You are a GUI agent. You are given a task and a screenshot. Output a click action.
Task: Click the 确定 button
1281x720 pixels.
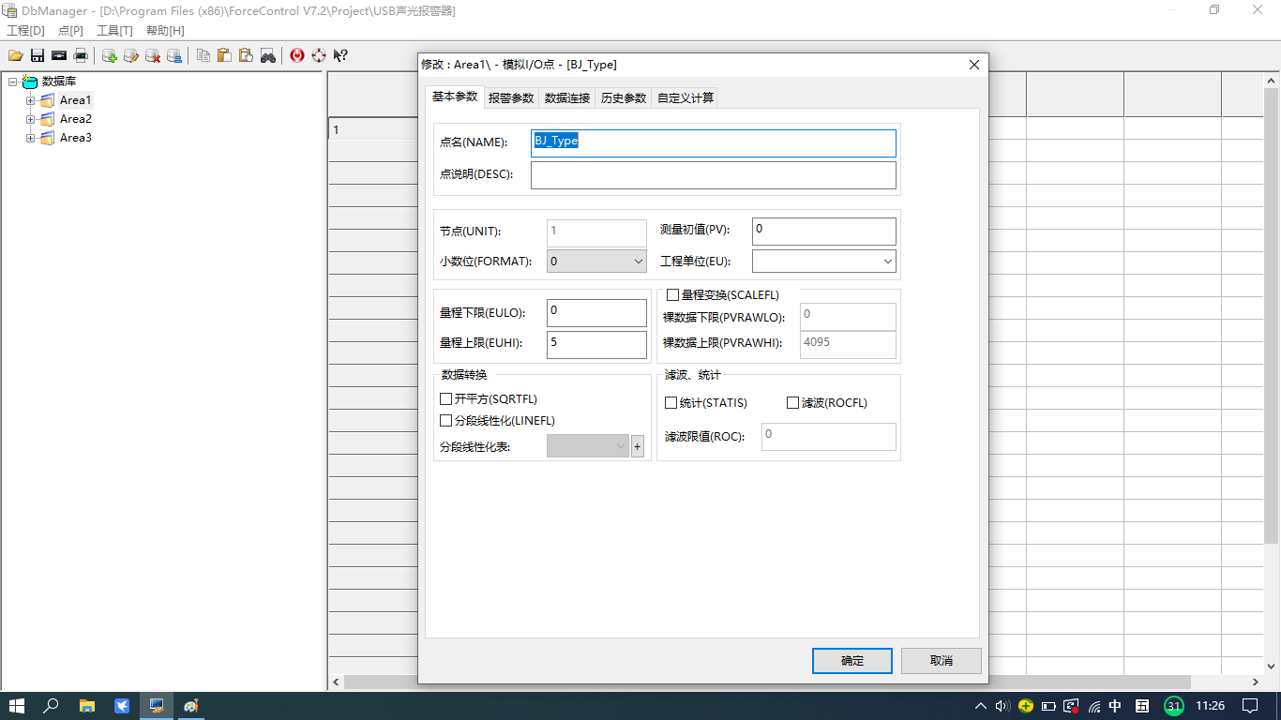(852, 661)
